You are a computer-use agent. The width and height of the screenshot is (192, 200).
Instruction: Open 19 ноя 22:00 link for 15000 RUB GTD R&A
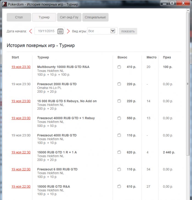coord(21,187)
